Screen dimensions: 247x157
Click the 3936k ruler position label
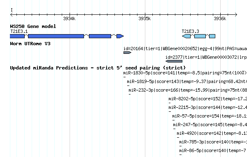220,18
